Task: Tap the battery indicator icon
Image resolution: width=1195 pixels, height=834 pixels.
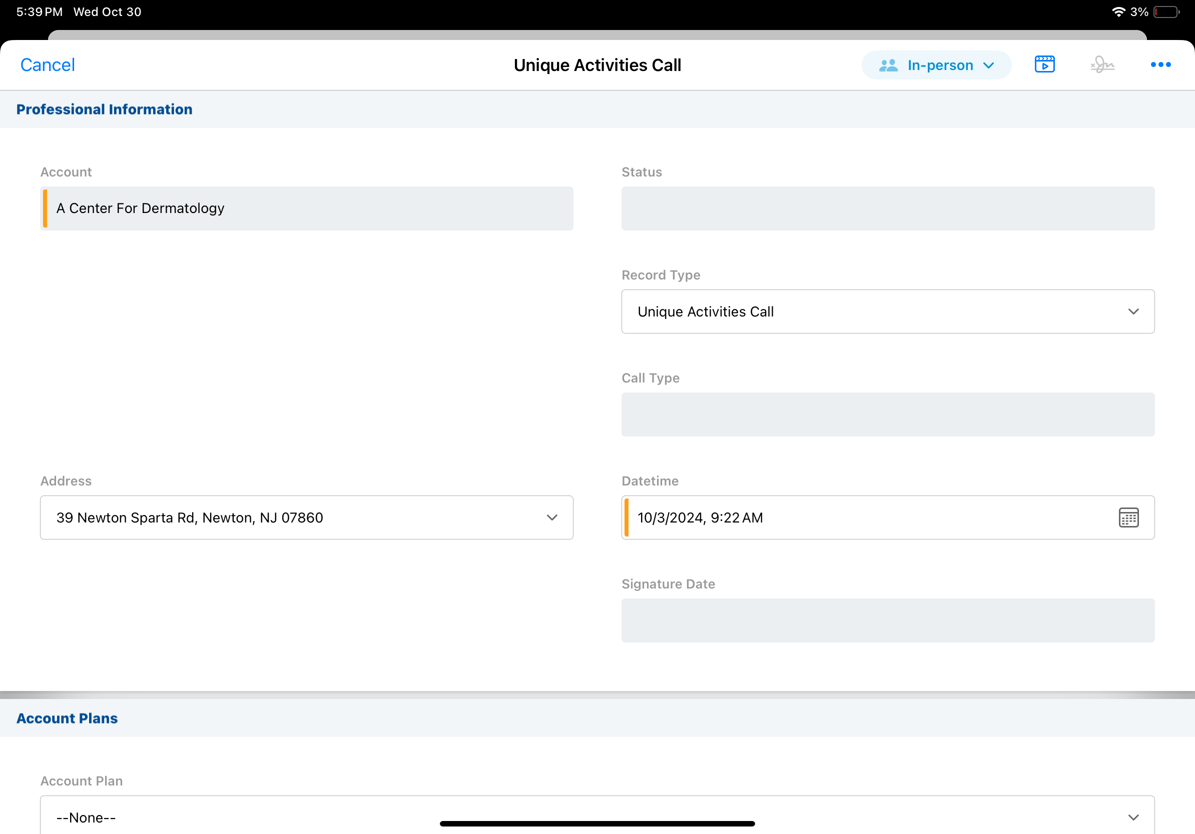Action: (1166, 11)
